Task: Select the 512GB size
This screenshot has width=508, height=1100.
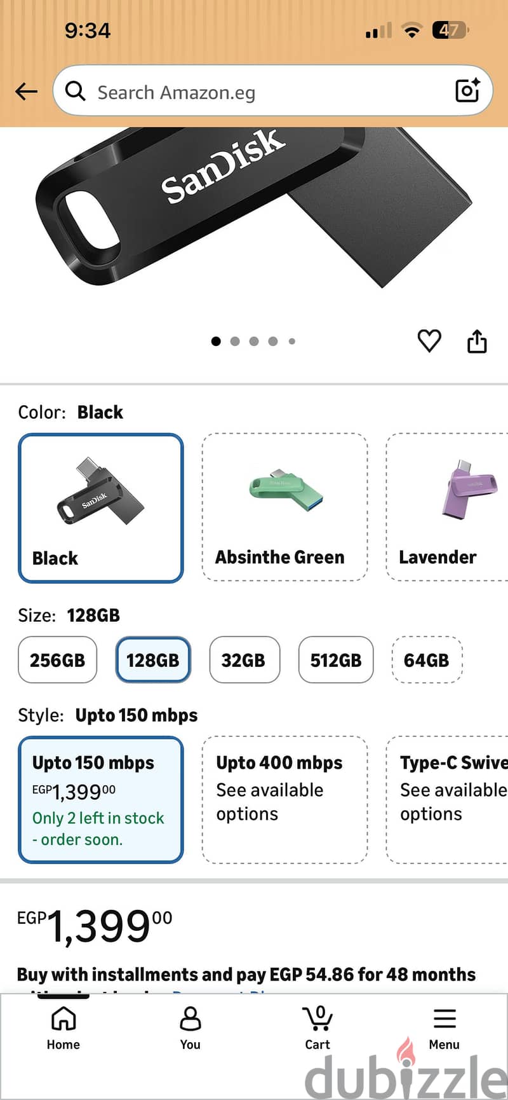Action: pyautogui.click(x=336, y=660)
